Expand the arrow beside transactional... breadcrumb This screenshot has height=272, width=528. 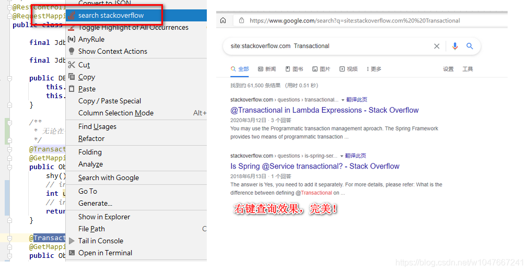click(x=343, y=100)
